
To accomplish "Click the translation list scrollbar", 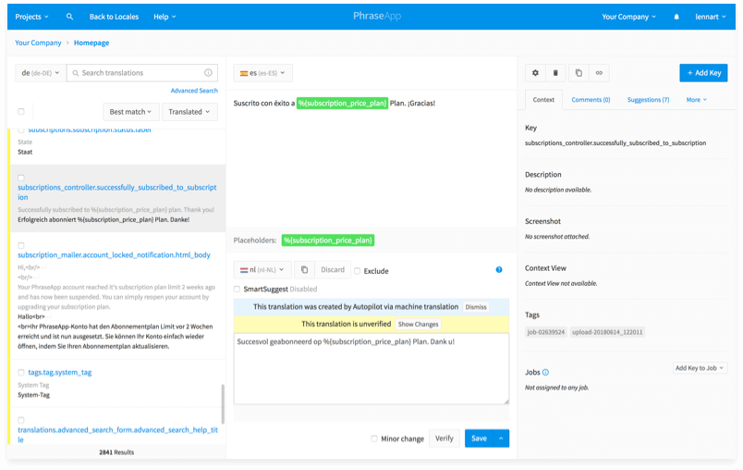I will 222,403.
